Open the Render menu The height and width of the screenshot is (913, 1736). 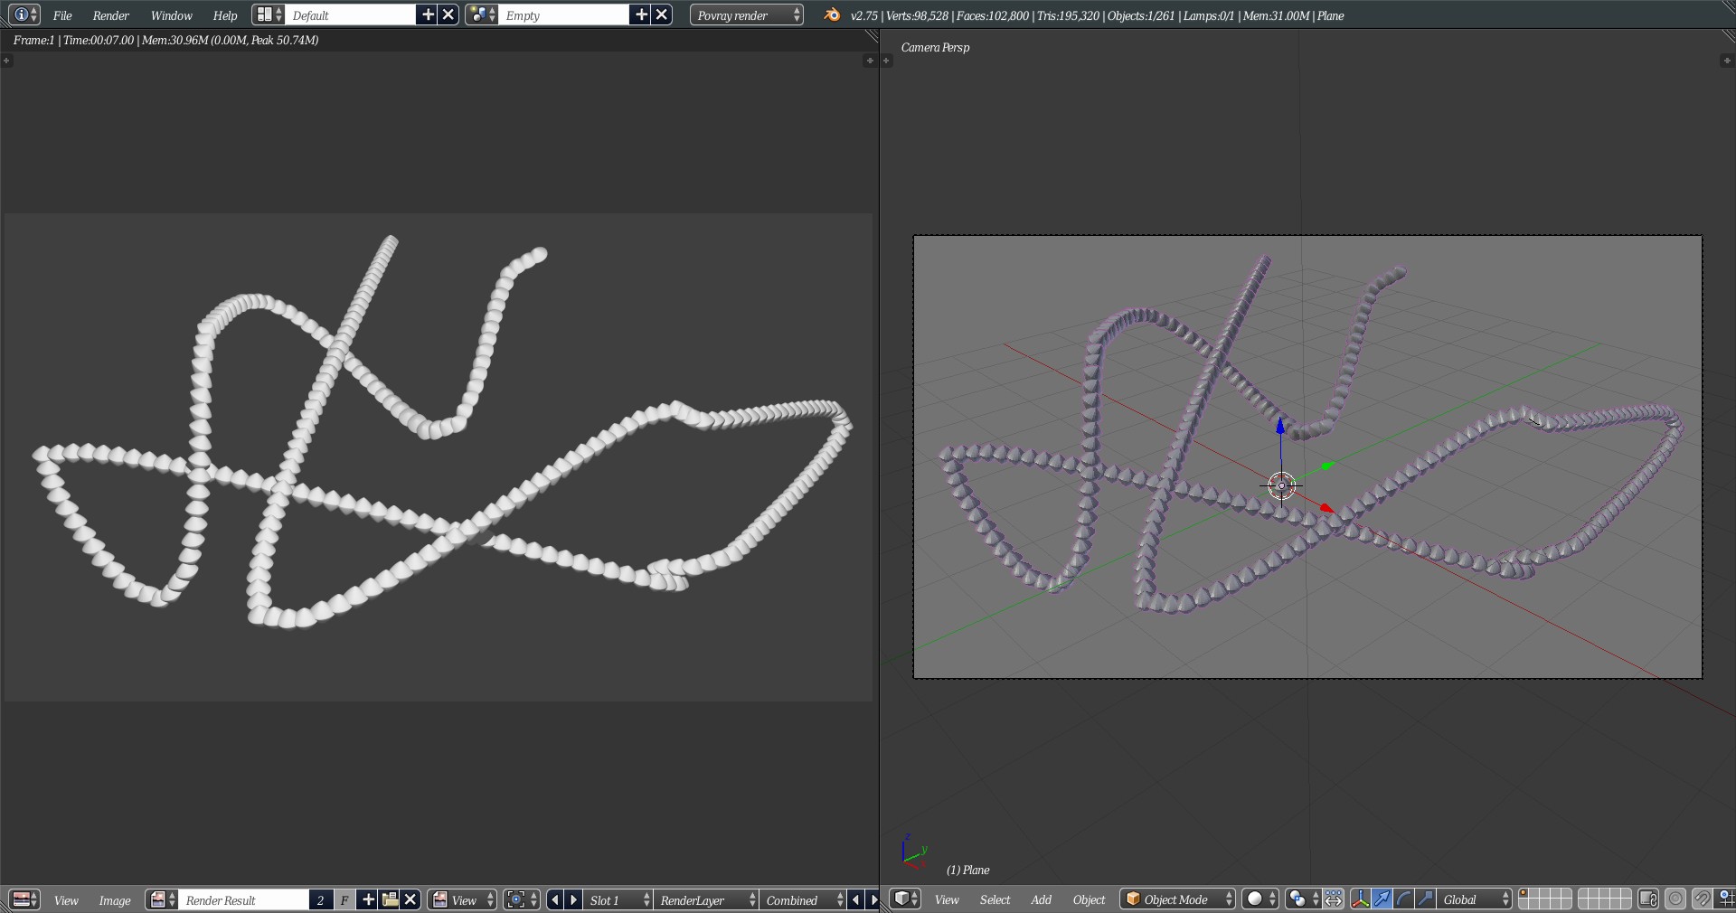coord(110,15)
